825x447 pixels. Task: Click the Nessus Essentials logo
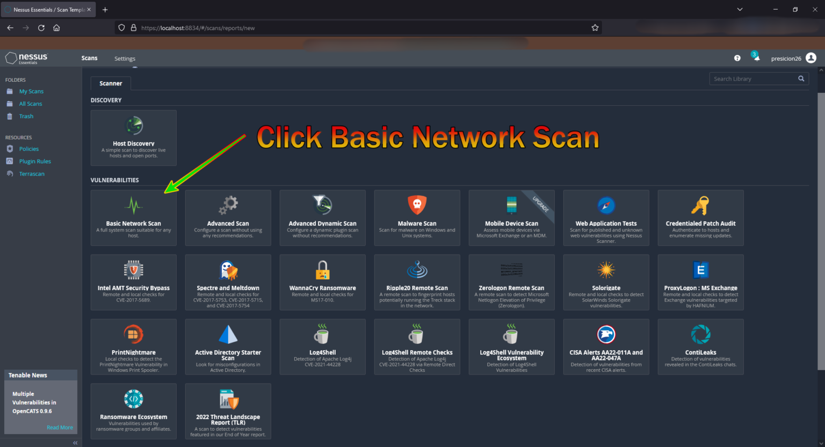pyautogui.click(x=26, y=58)
